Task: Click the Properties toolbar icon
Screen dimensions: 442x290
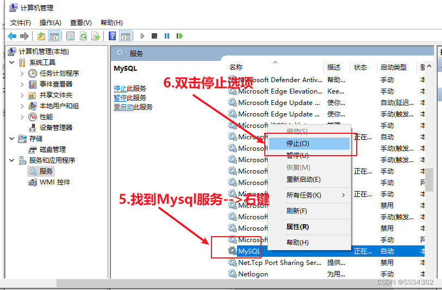Action: click(70, 36)
